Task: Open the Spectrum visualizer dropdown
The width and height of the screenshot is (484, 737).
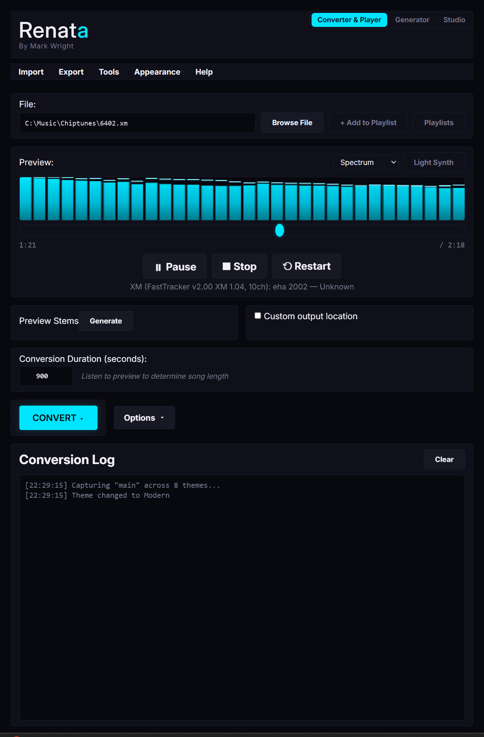Action: [x=366, y=162]
